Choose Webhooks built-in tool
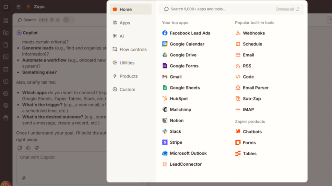The height and width of the screenshot is (186, 332). coord(250,33)
